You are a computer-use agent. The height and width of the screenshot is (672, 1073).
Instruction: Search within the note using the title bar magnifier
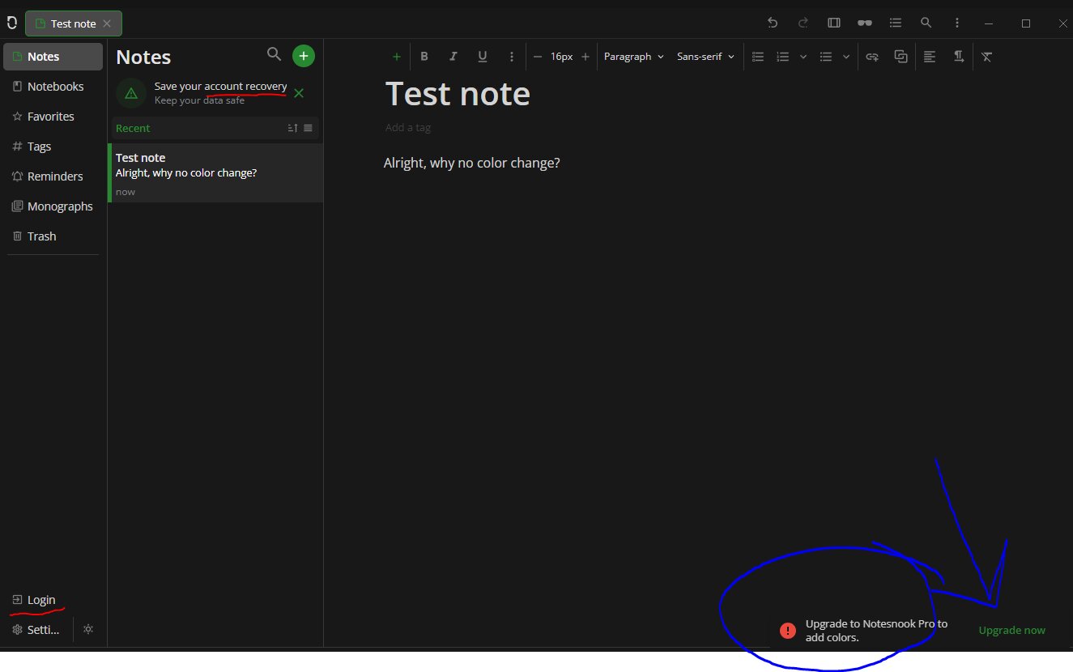pyautogui.click(x=926, y=23)
